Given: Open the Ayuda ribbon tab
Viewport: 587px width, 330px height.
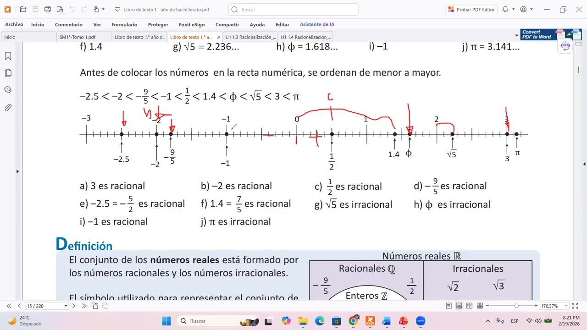Looking at the screenshot, I should pyautogui.click(x=257, y=25).
